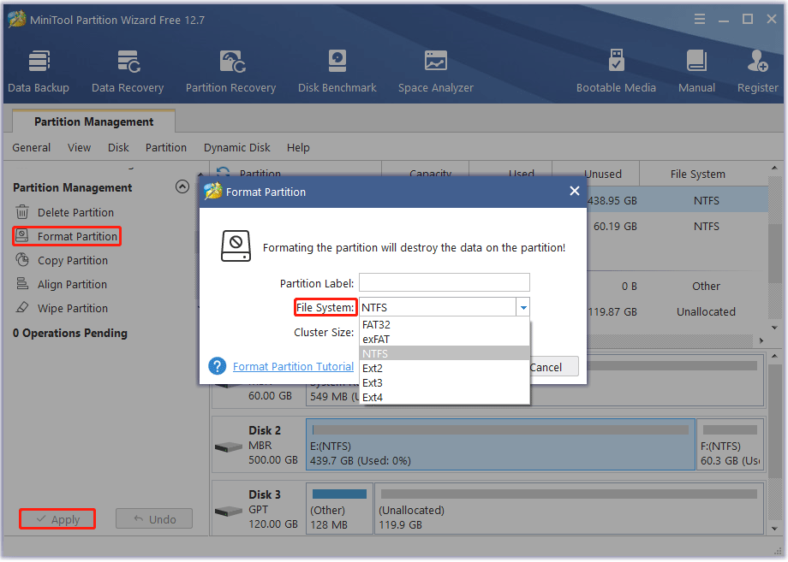
Task: Toggle the File System dropdown arrow
Action: point(523,307)
